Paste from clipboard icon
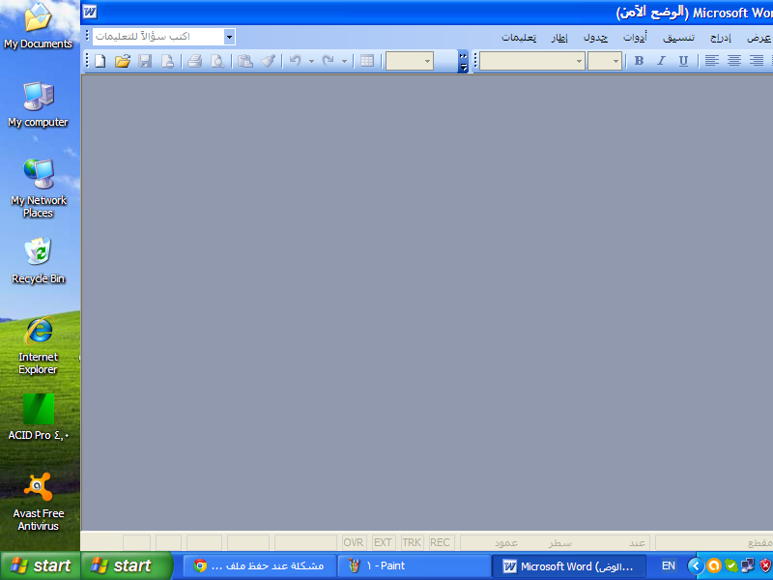This screenshot has width=773, height=580. (x=245, y=61)
